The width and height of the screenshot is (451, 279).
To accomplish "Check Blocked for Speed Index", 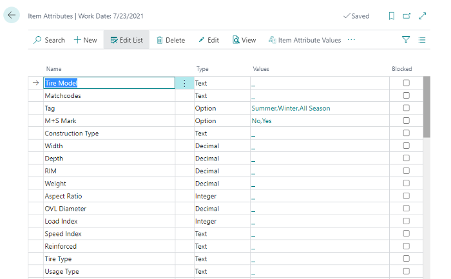I will [x=406, y=233].
